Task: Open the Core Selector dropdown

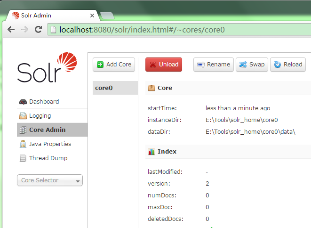Action: coord(50,180)
